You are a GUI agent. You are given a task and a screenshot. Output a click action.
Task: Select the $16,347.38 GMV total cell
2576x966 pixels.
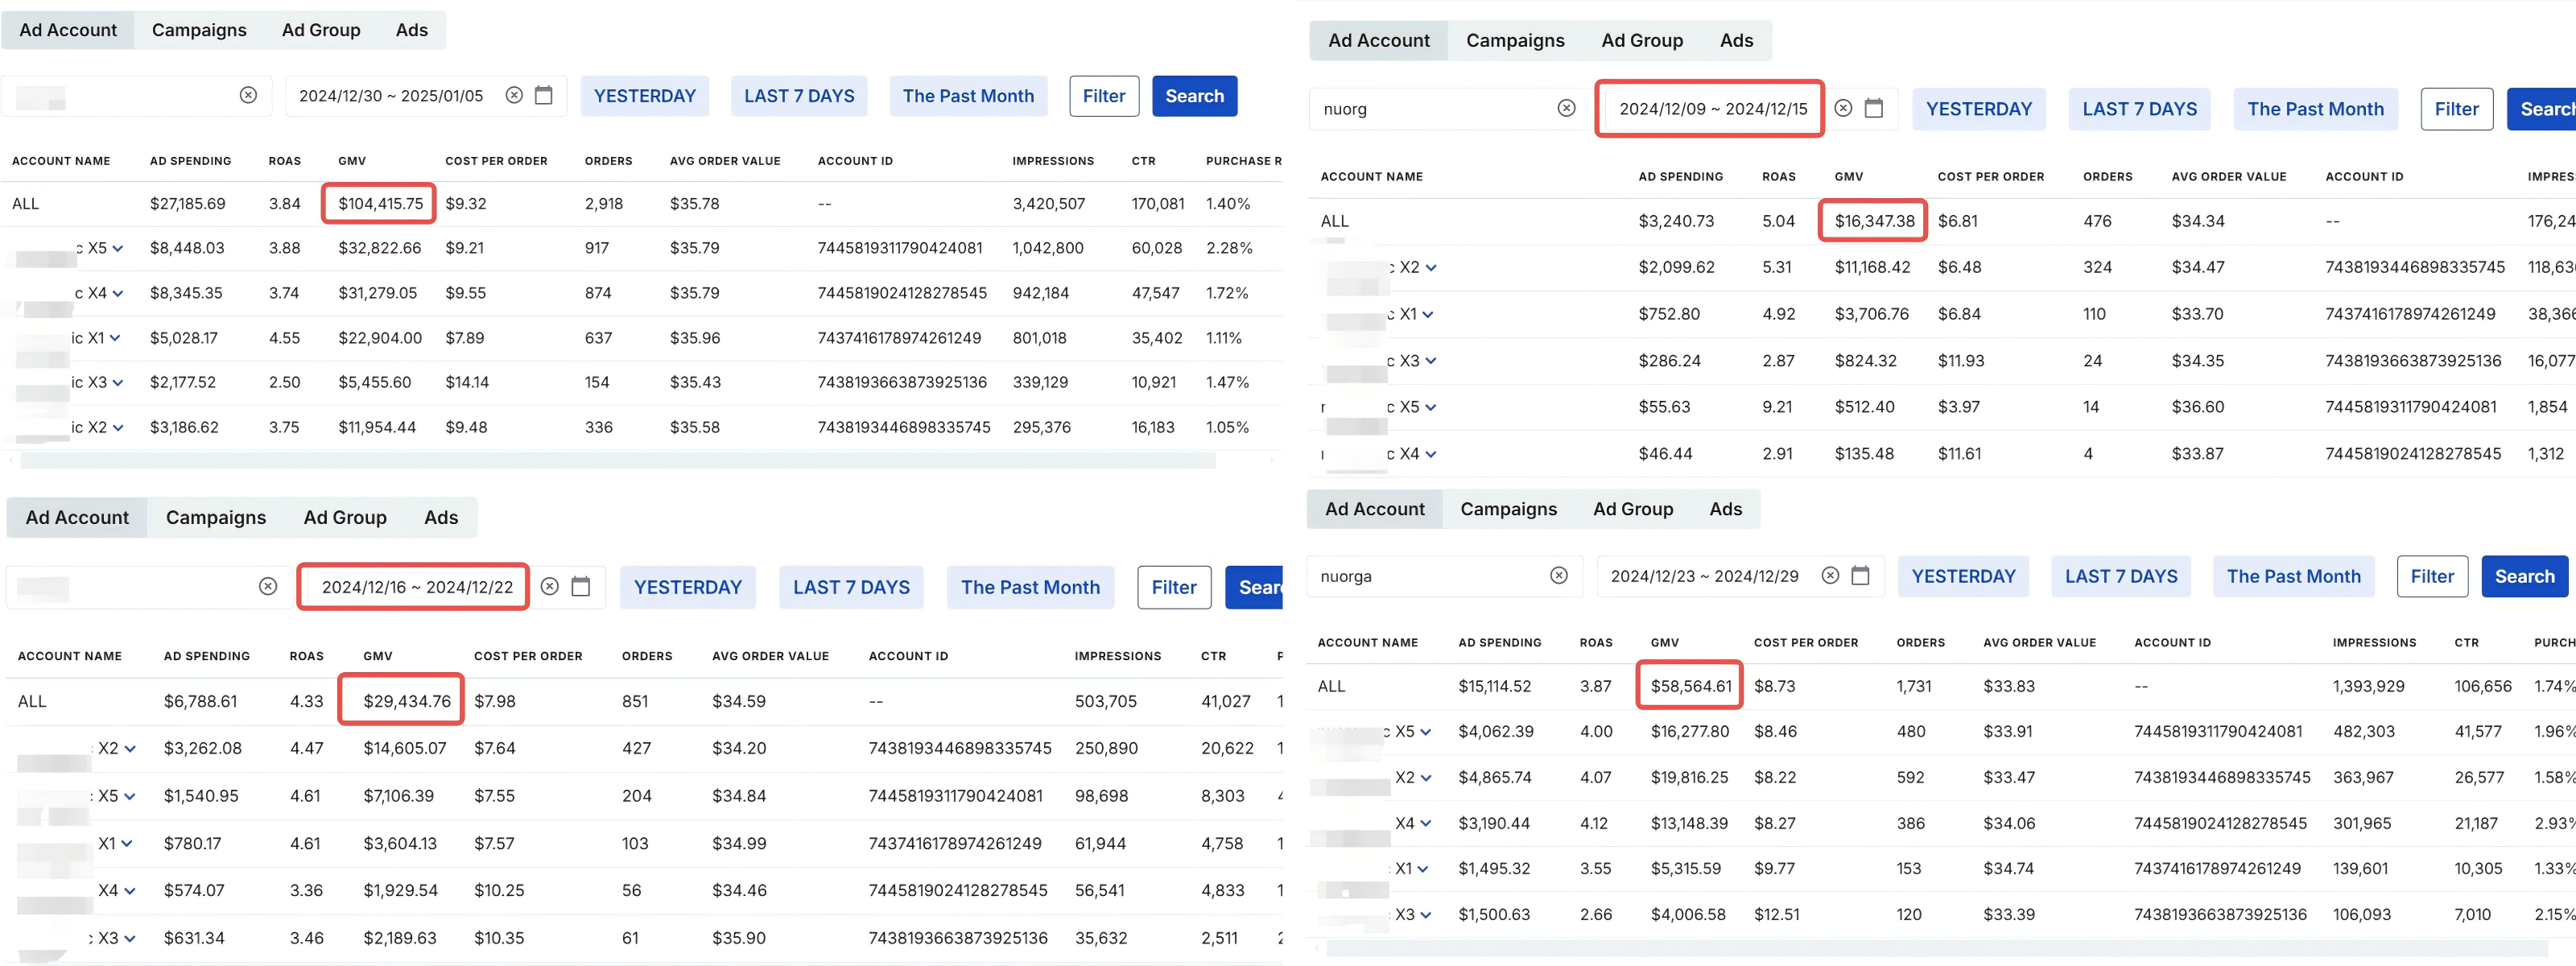(x=1874, y=221)
